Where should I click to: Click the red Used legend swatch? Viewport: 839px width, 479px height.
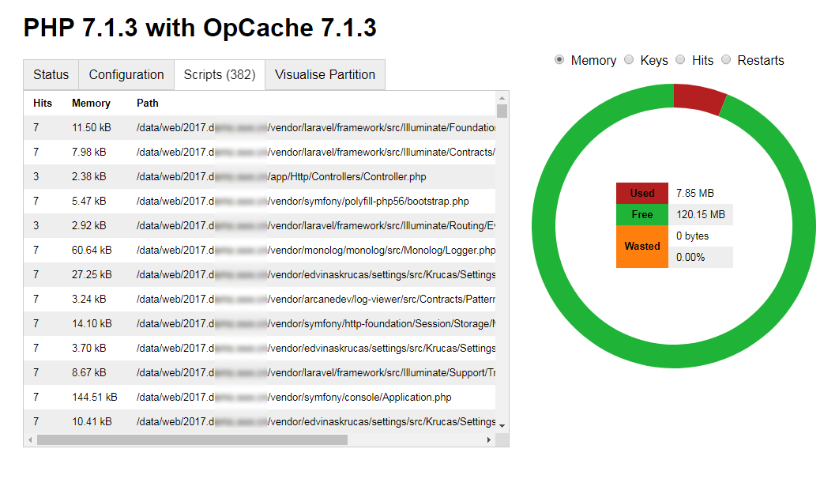(642, 194)
